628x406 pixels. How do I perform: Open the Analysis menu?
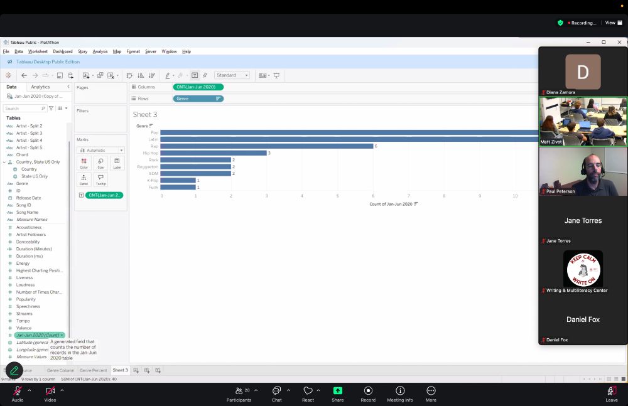click(x=100, y=51)
